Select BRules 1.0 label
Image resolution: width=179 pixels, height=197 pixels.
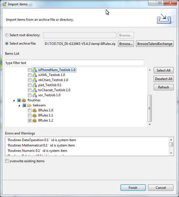(46, 110)
